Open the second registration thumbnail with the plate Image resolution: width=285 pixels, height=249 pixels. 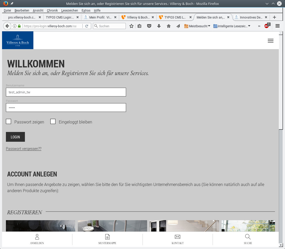pyautogui.click(x=112, y=226)
